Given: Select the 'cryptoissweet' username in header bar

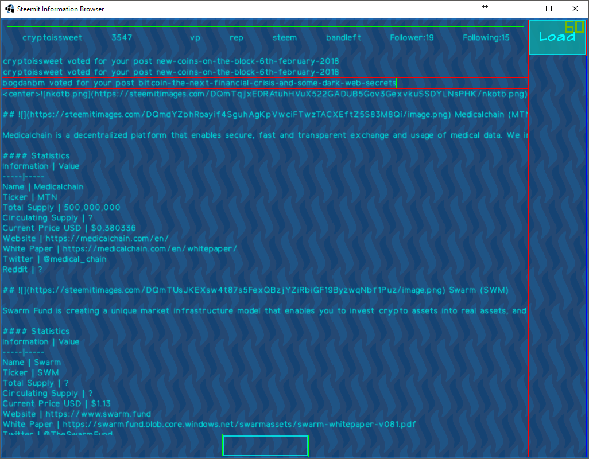Looking at the screenshot, I should tap(52, 37).
